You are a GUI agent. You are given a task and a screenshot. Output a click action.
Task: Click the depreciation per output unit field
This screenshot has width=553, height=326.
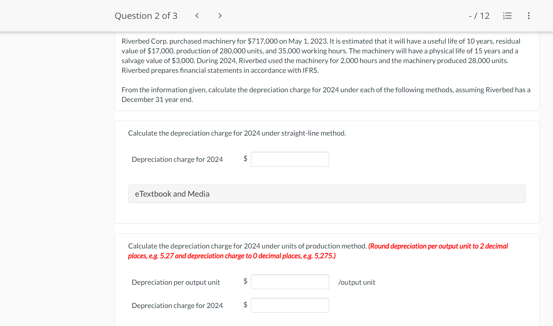(290, 282)
